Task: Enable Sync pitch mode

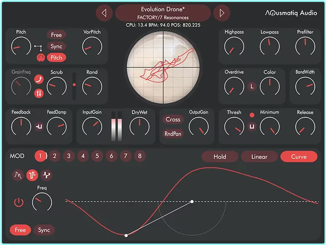Action: pos(56,46)
